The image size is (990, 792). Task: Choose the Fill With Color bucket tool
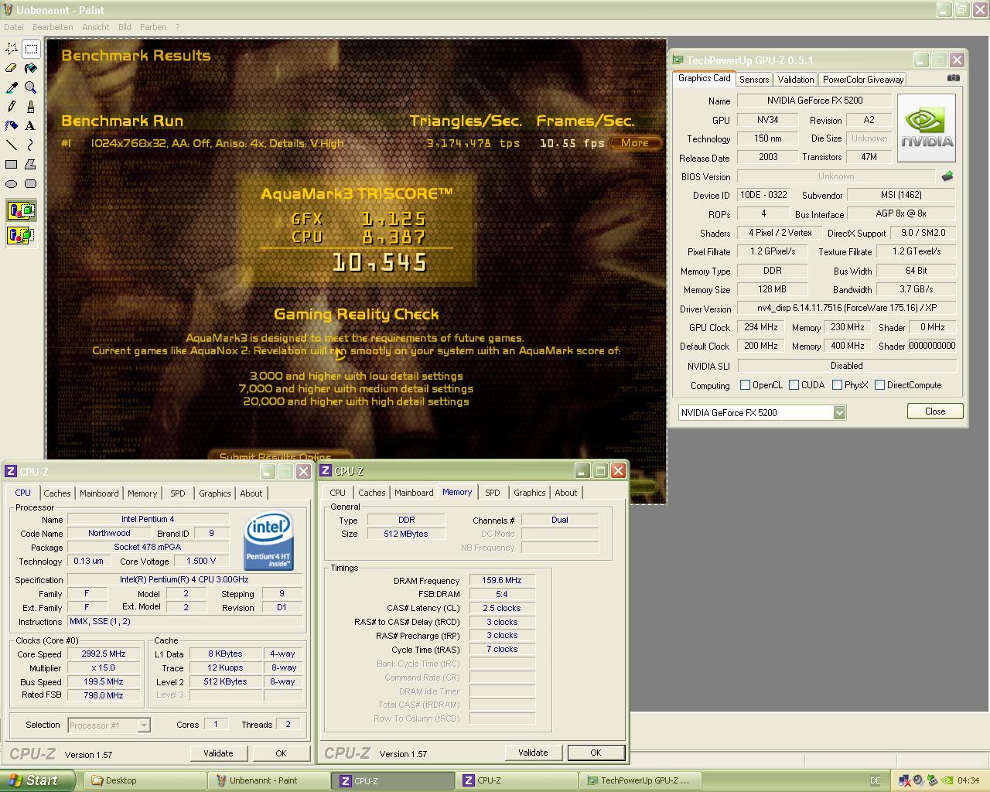31,68
